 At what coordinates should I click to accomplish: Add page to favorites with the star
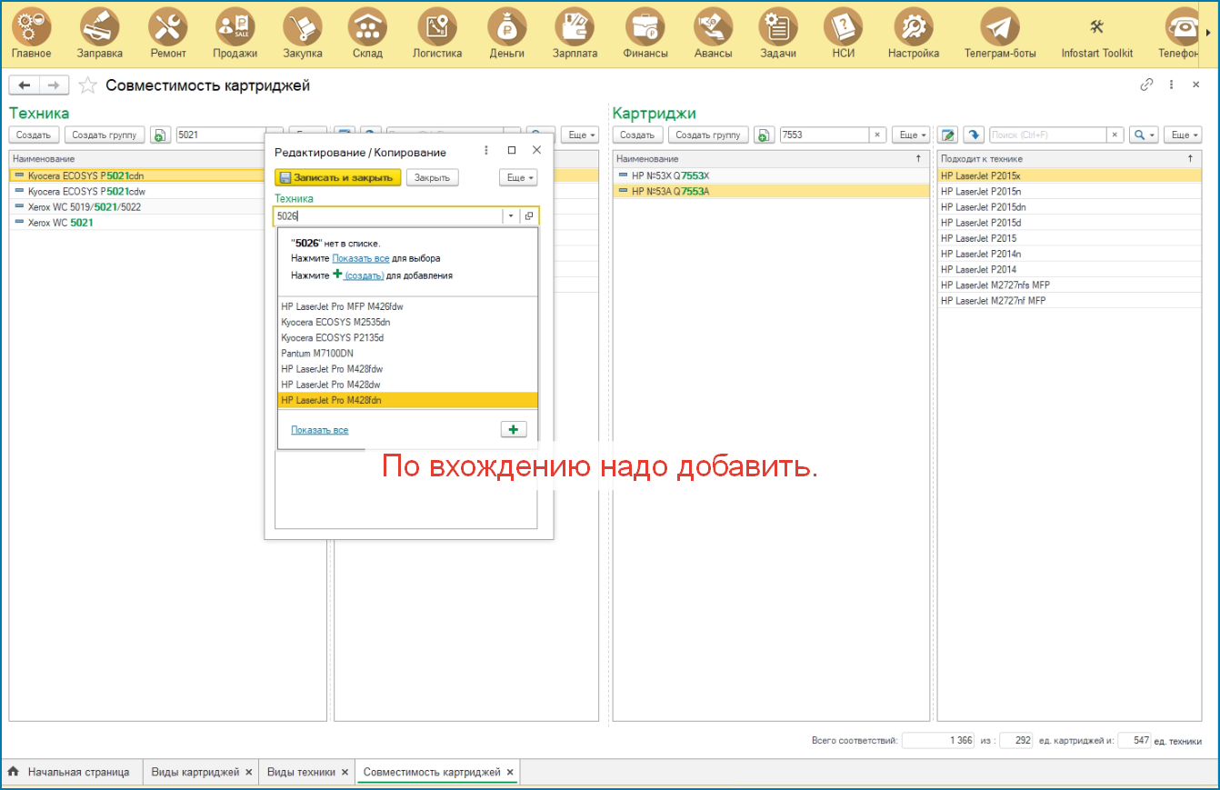[x=87, y=85]
